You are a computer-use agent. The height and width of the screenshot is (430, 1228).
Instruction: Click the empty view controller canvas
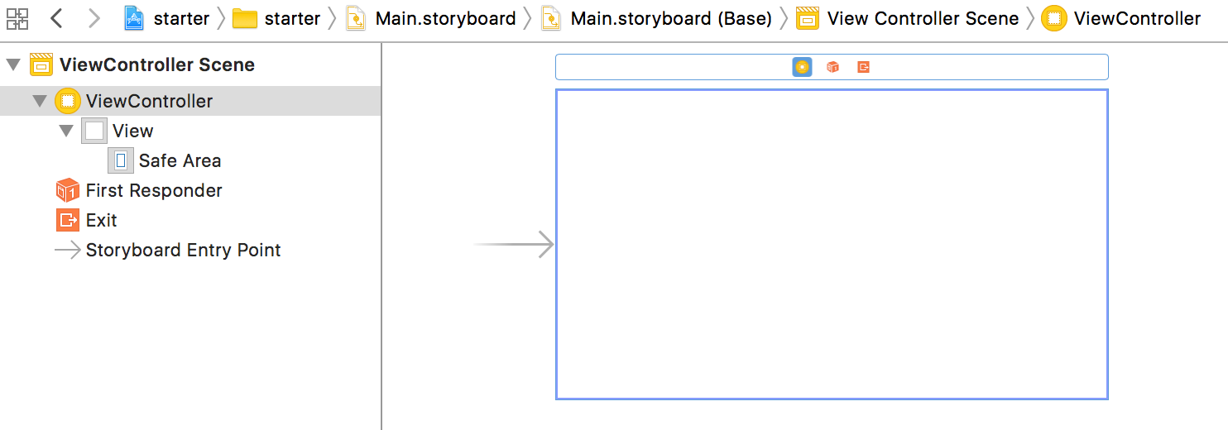coord(832,244)
